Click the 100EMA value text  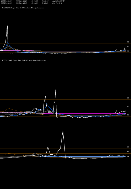click(x=21, y=1)
